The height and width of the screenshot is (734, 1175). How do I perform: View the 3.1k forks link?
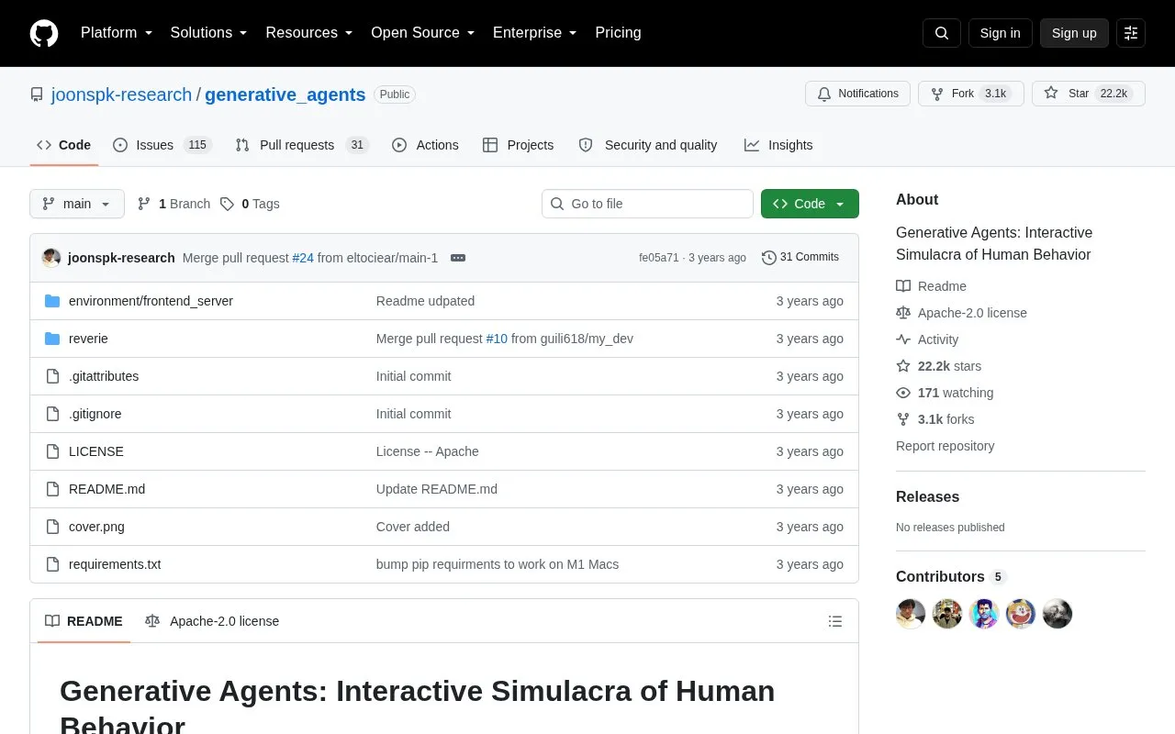pos(935,419)
